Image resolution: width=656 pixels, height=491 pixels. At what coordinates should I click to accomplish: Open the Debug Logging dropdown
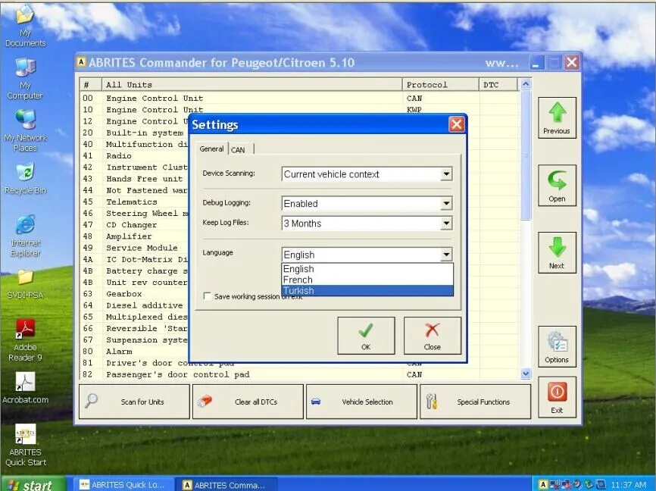pyautogui.click(x=446, y=203)
